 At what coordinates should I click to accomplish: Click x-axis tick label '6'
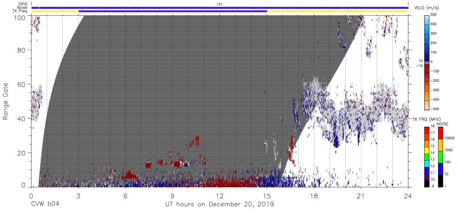tap(125, 195)
